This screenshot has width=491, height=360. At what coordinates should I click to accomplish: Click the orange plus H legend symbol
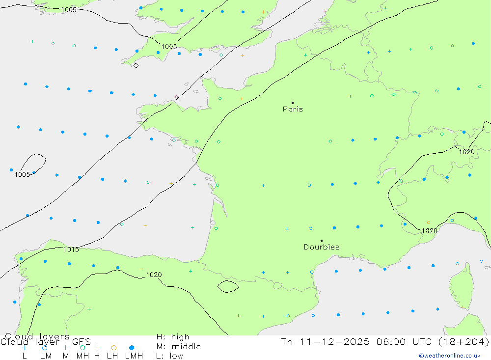97,348
